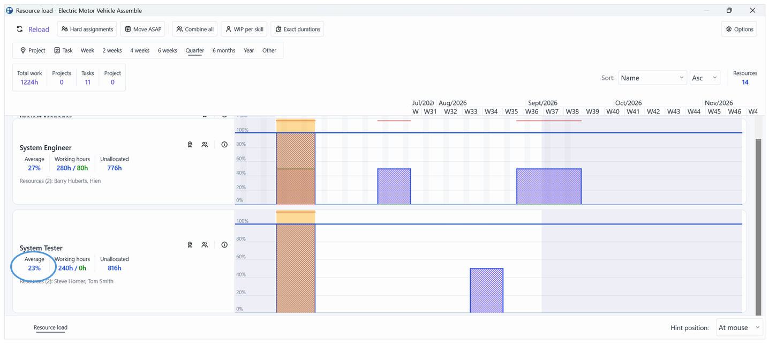This screenshot has height=344, width=769.
Task: Click System Tester resources people icon
Action: [x=205, y=245]
